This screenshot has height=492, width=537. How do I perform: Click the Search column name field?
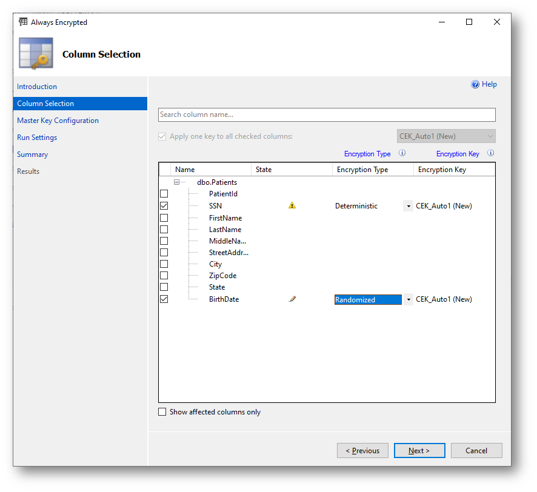(327, 115)
